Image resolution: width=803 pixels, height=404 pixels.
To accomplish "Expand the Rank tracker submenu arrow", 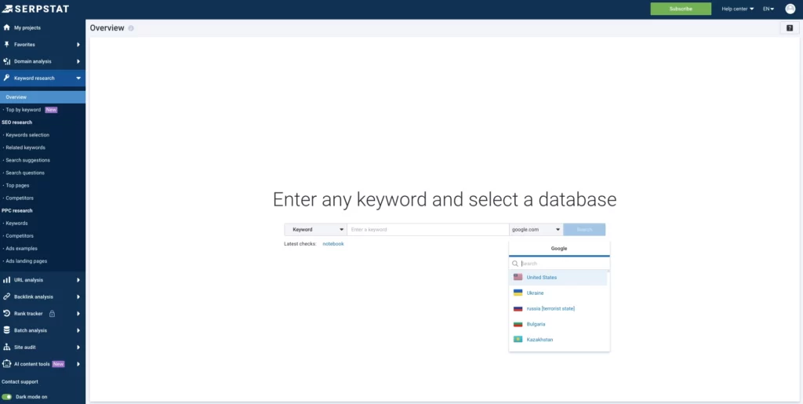I will pyautogui.click(x=78, y=313).
